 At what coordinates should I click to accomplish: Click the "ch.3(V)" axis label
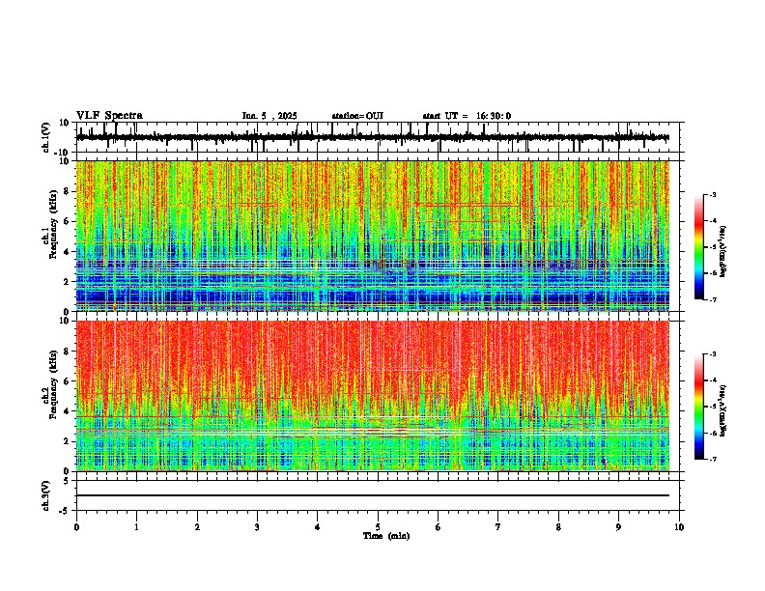[46, 495]
